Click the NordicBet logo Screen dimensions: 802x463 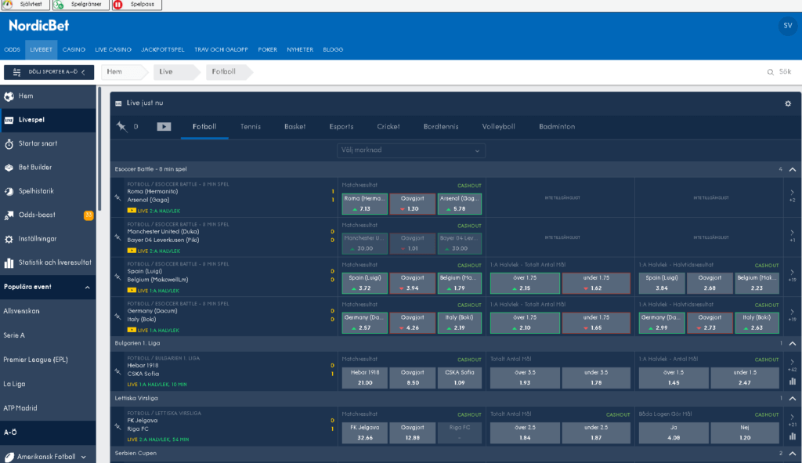point(39,26)
